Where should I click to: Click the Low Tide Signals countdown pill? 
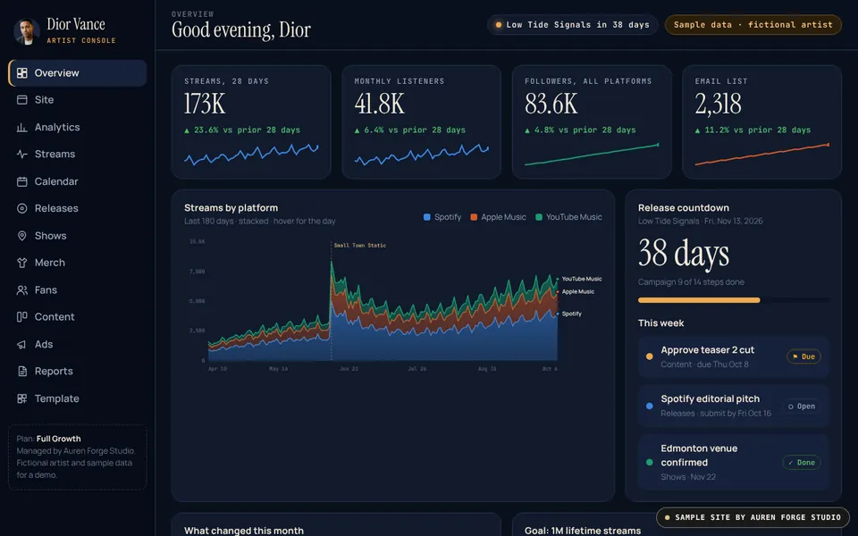tap(572, 25)
